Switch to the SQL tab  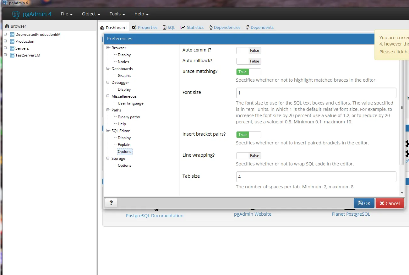tap(169, 28)
